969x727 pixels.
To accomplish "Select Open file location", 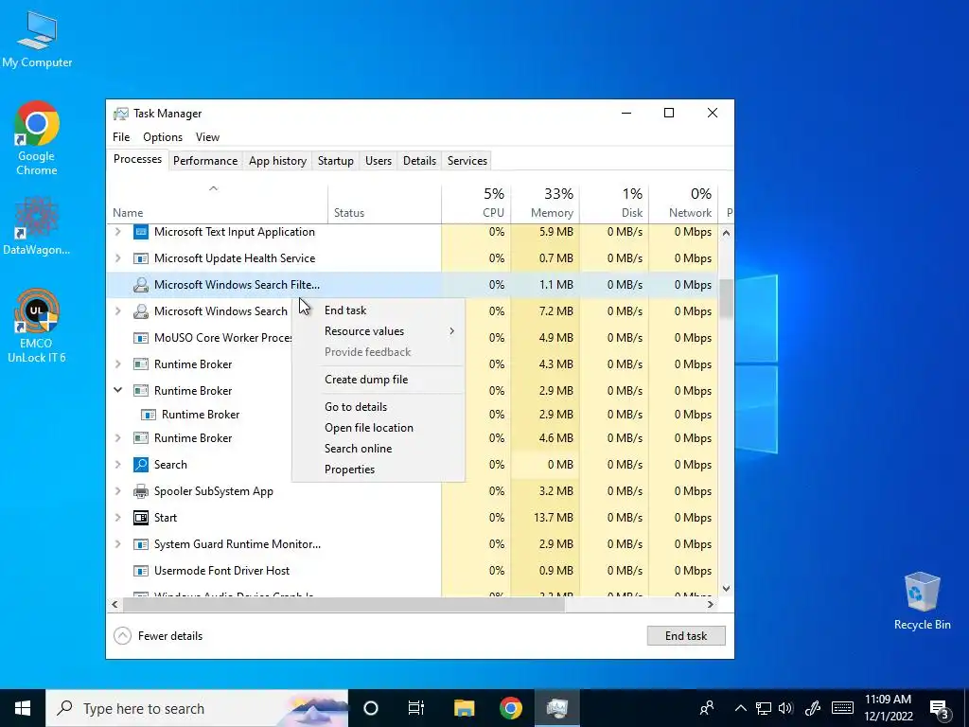I will pos(379,428).
